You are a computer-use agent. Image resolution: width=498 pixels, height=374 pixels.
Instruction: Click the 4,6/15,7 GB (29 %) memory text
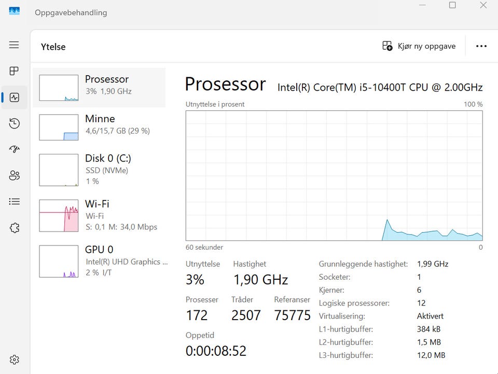pyautogui.click(x=118, y=131)
